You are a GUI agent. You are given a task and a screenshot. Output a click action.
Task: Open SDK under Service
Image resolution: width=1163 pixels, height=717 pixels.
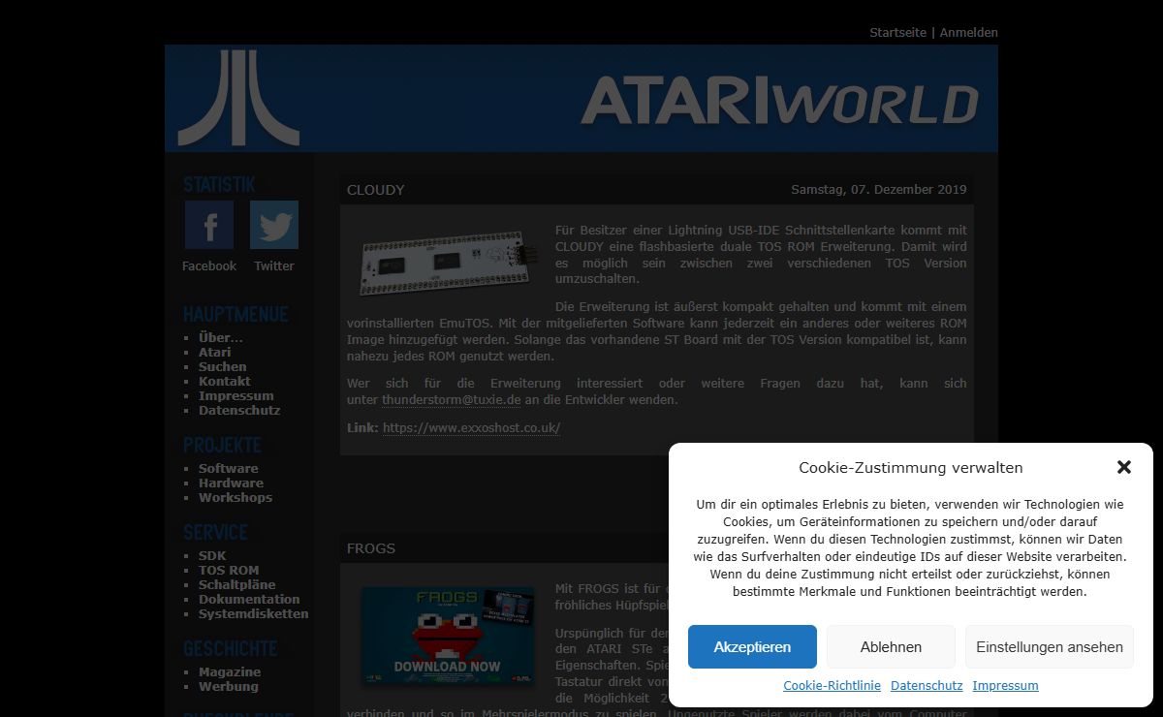[x=212, y=555]
